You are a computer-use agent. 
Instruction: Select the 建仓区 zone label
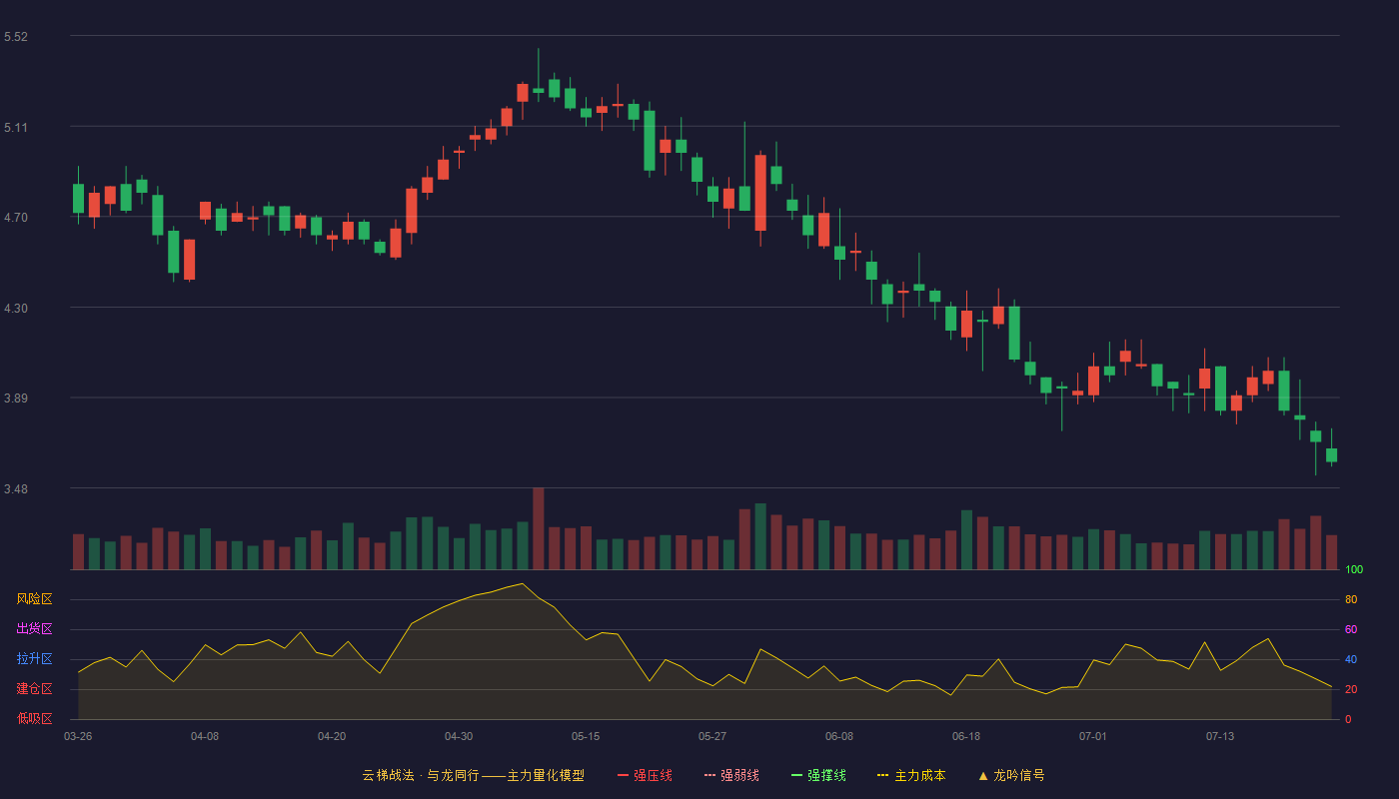click(x=34, y=689)
